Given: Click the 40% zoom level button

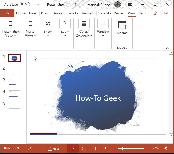Looking at the screenshot, I should coord(156,148).
